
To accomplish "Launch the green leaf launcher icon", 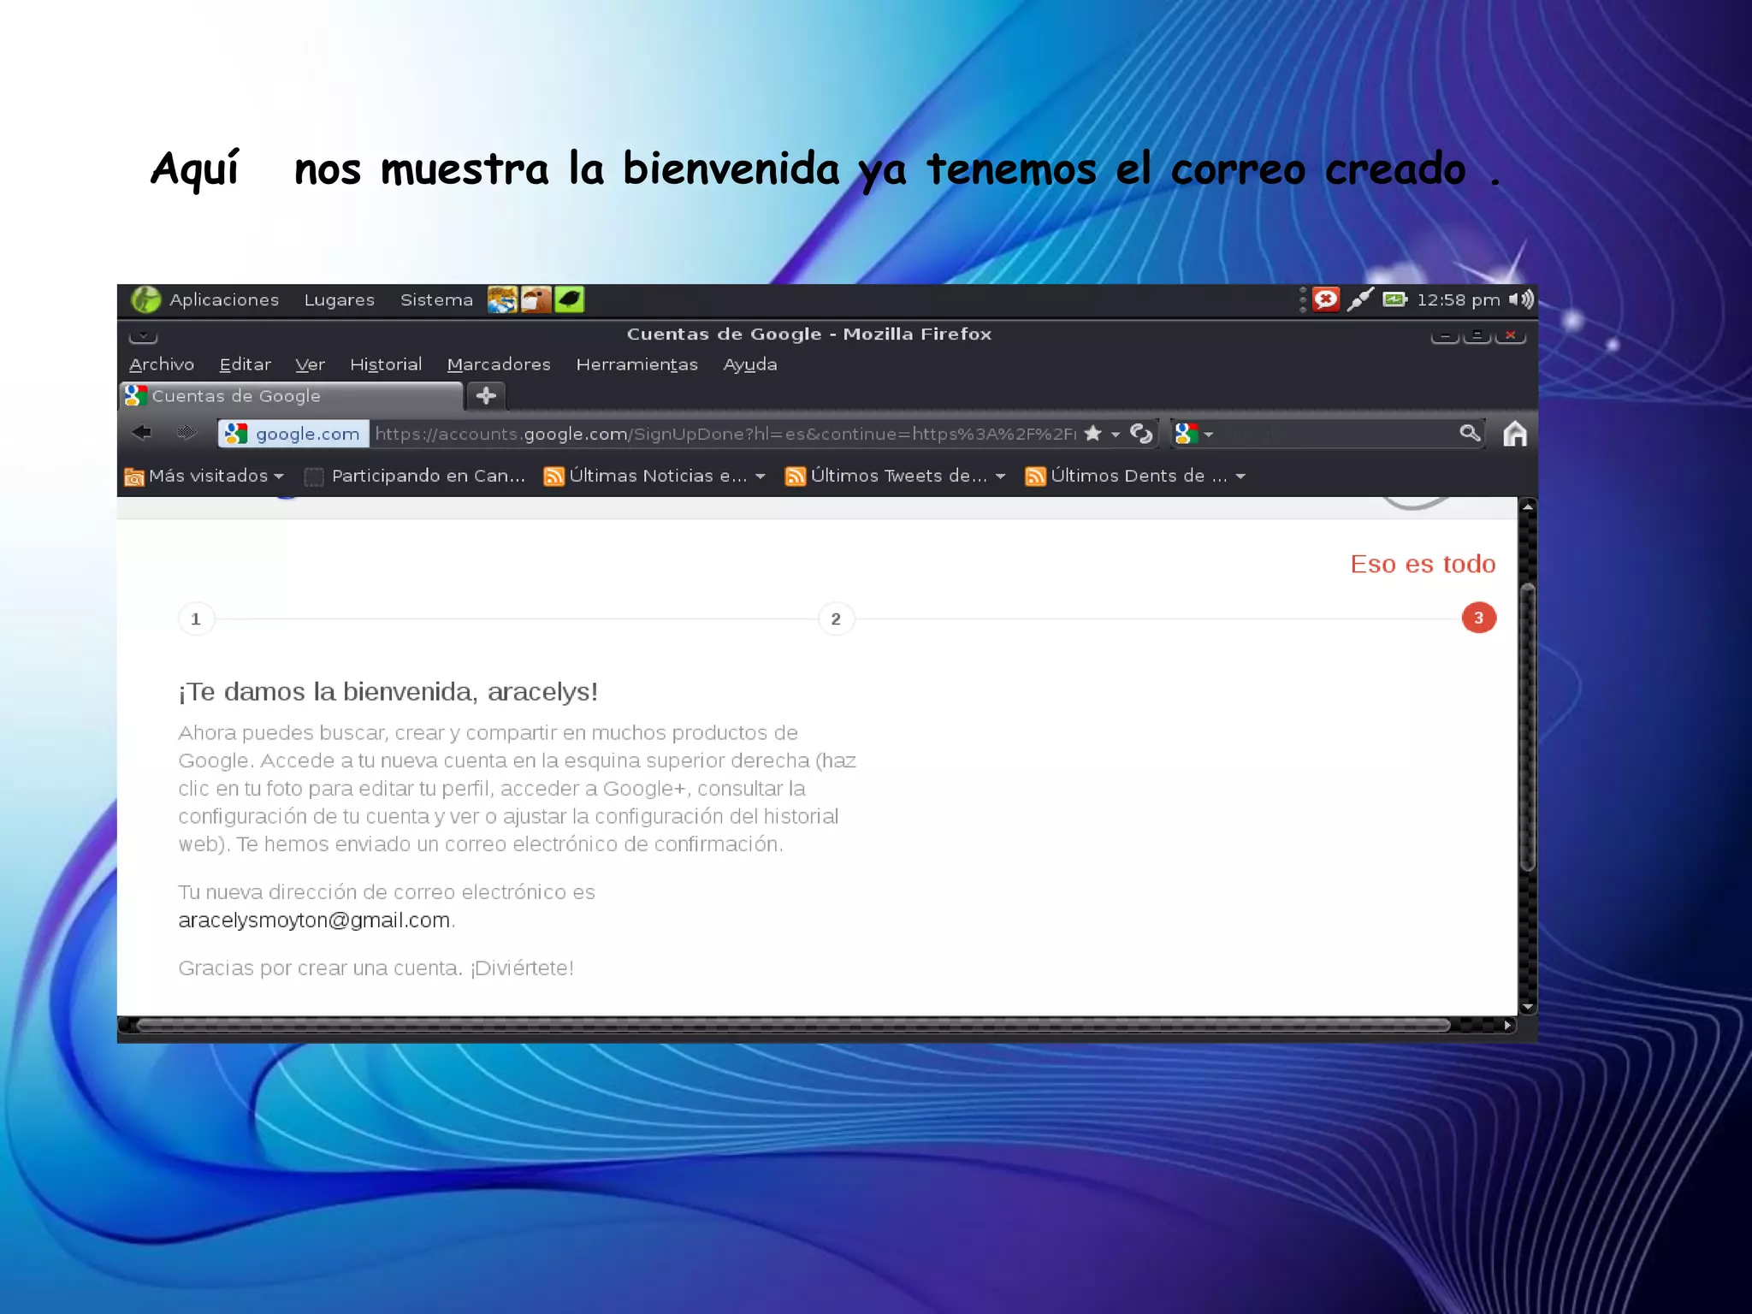I will 569,299.
